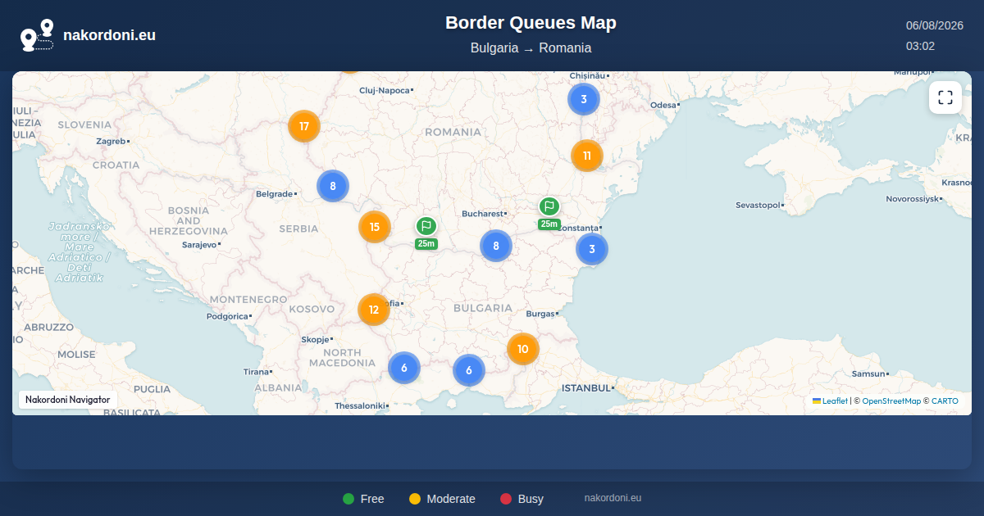Click the Sevastopol city label on map

pyautogui.click(x=758, y=204)
